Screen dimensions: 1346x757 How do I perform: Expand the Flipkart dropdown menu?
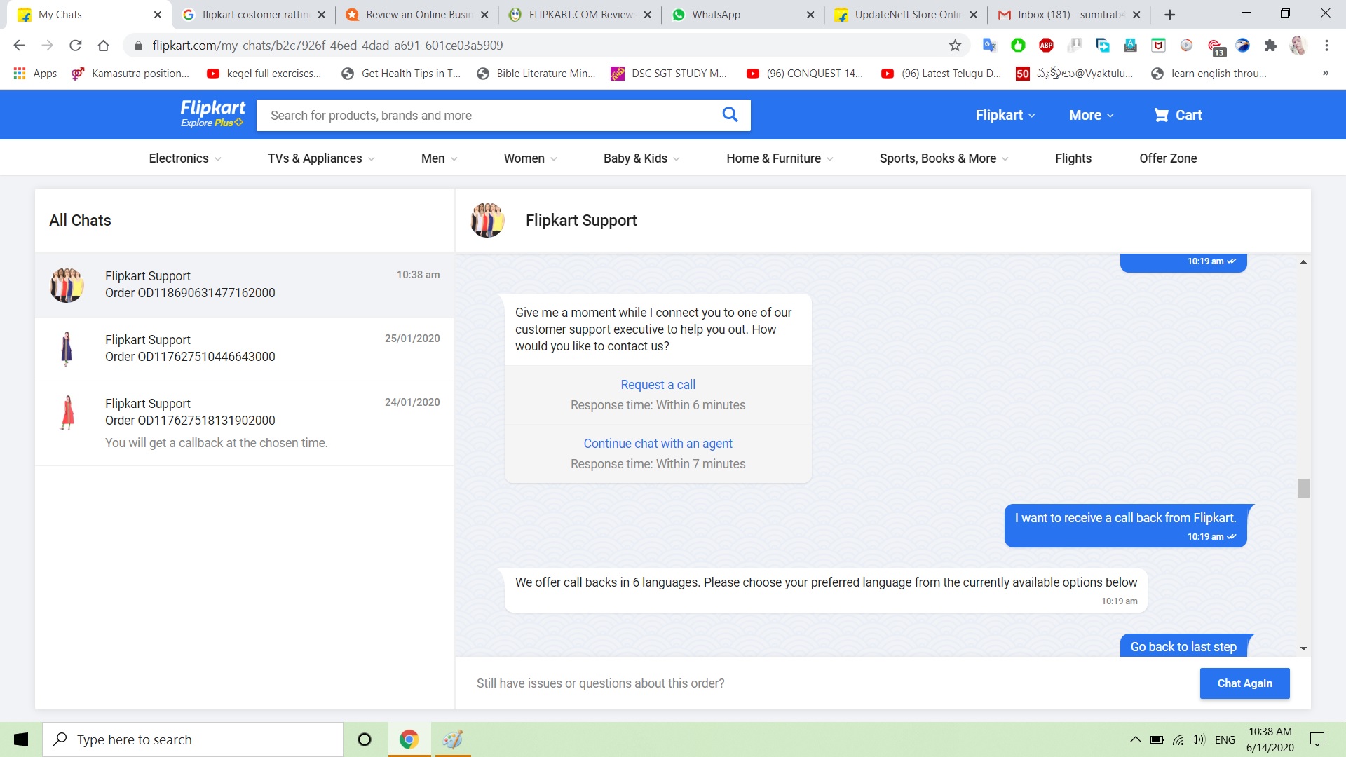coord(1004,115)
